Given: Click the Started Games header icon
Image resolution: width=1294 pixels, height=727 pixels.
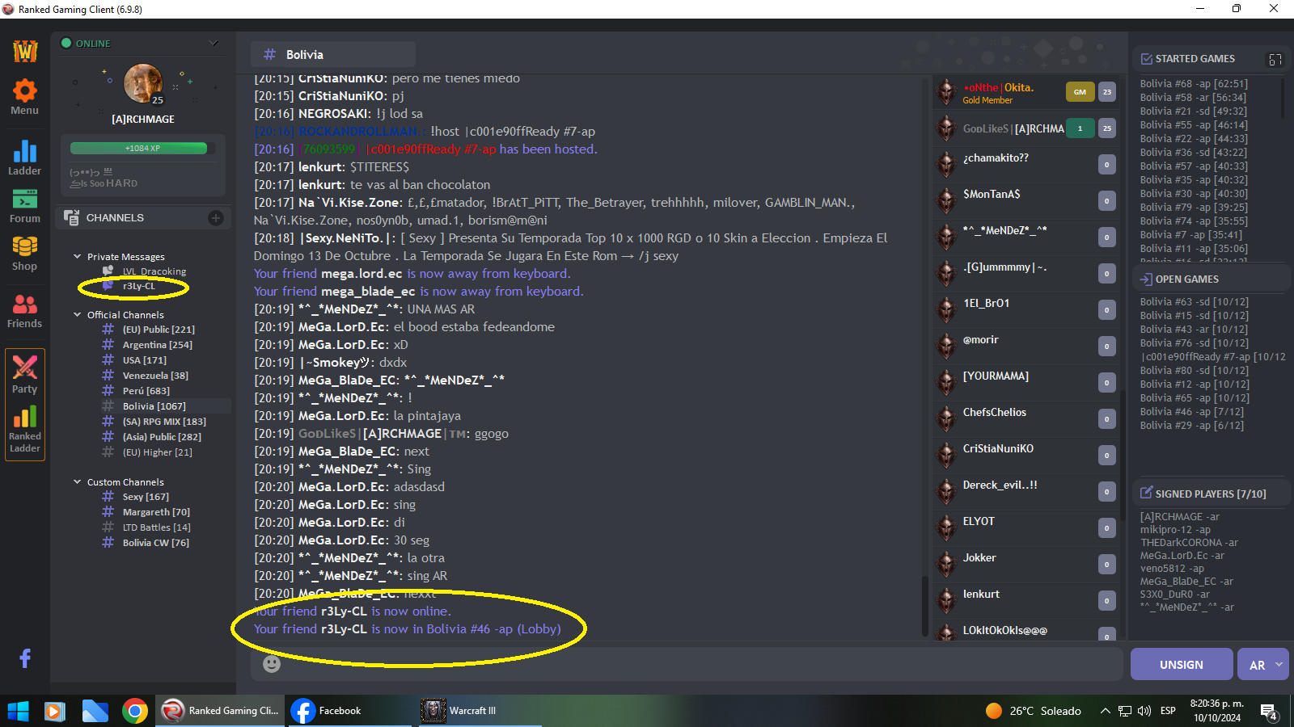Looking at the screenshot, I should pos(1147,59).
